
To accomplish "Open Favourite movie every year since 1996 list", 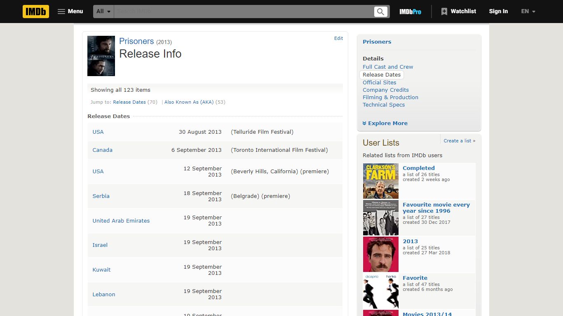I will 436,208.
